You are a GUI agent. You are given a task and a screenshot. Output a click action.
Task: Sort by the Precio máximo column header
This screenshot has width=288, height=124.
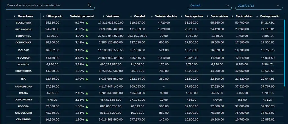(x=219, y=16)
